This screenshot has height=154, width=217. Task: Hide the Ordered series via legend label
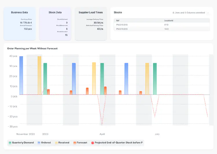tap(46, 143)
